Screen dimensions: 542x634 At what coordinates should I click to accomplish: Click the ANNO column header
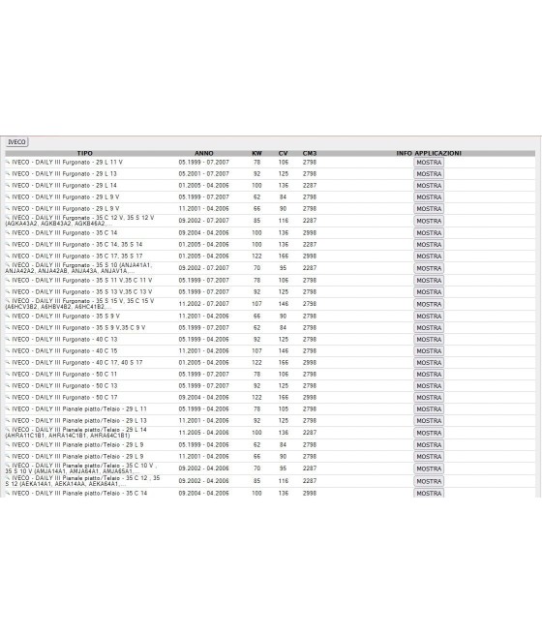(x=204, y=153)
